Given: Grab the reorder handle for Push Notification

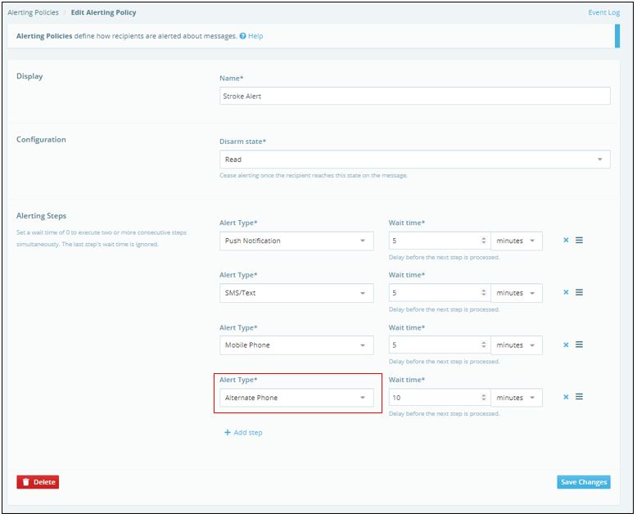Looking at the screenshot, I should [x=579, y=241].
